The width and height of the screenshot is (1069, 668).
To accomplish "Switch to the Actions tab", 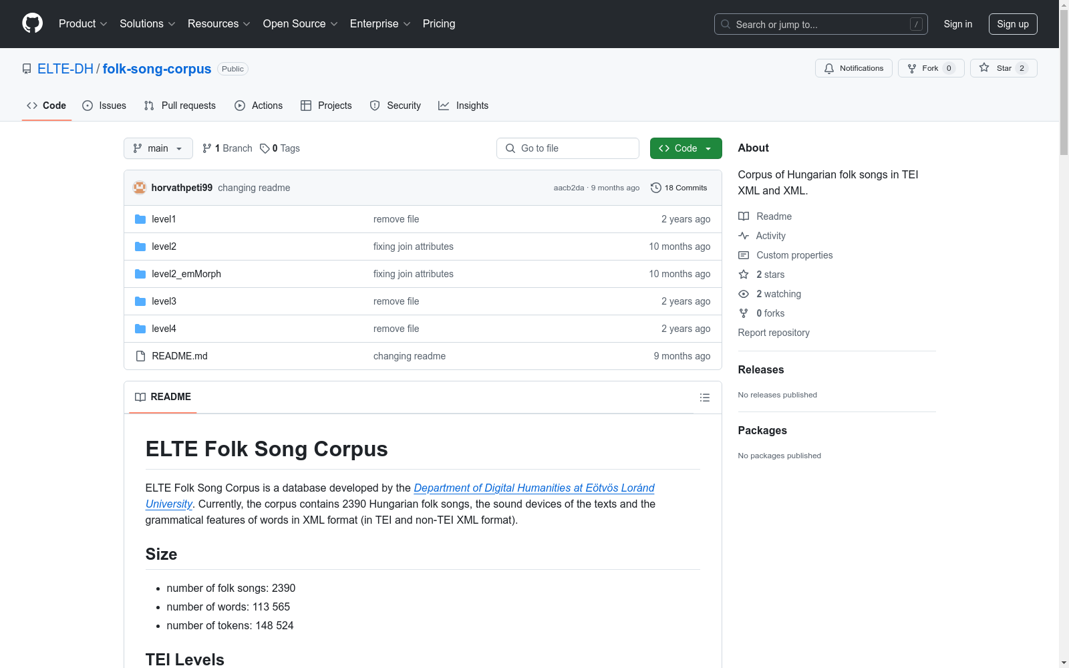I will [x=259, y=106].
